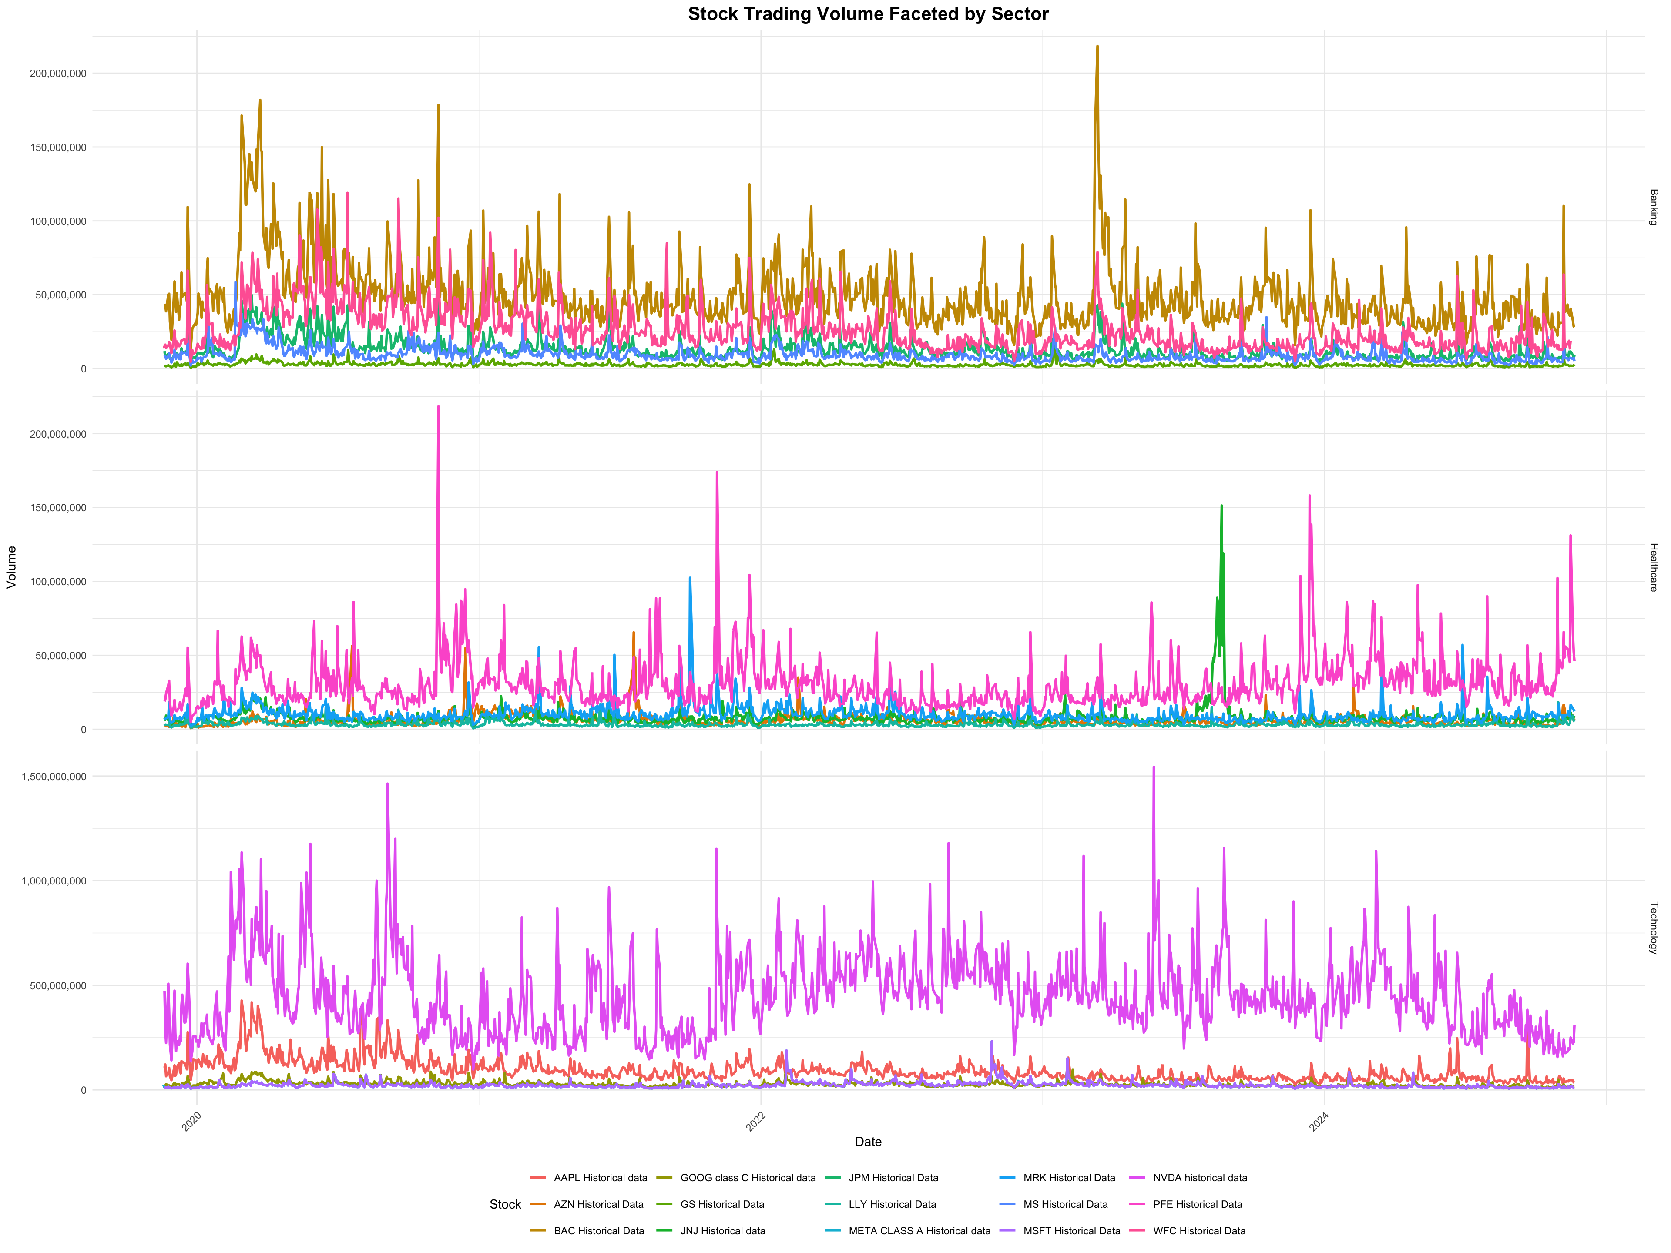Click the 2024 x-axis tick label

pos(1320,1122)
